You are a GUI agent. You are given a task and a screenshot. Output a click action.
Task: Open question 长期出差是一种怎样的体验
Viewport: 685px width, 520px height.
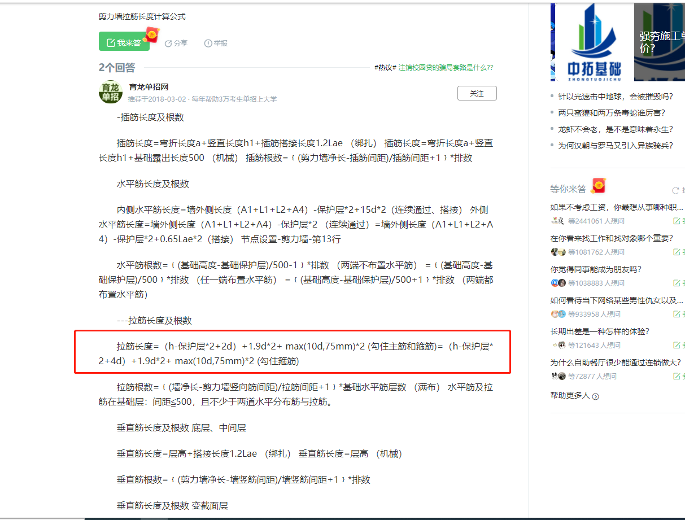[600, 331]
